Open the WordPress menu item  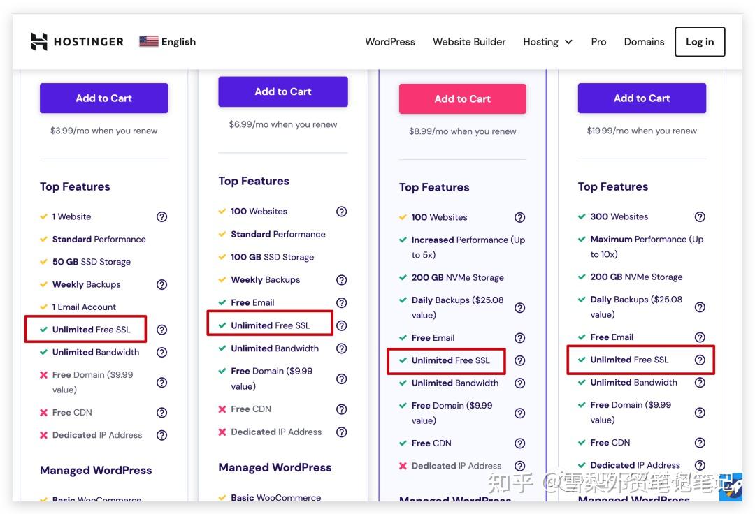390,42
